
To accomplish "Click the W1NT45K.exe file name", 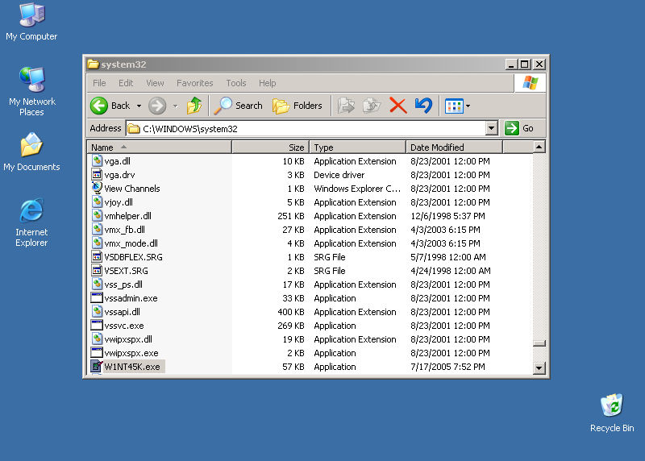I will click(x=132, y=367).
